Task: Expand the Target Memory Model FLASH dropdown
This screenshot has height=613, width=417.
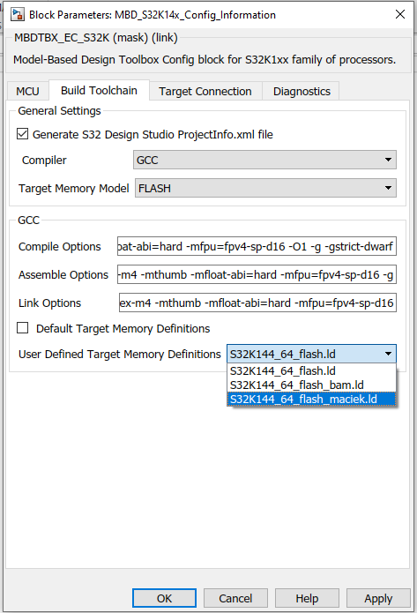Action: pos(265,188)
